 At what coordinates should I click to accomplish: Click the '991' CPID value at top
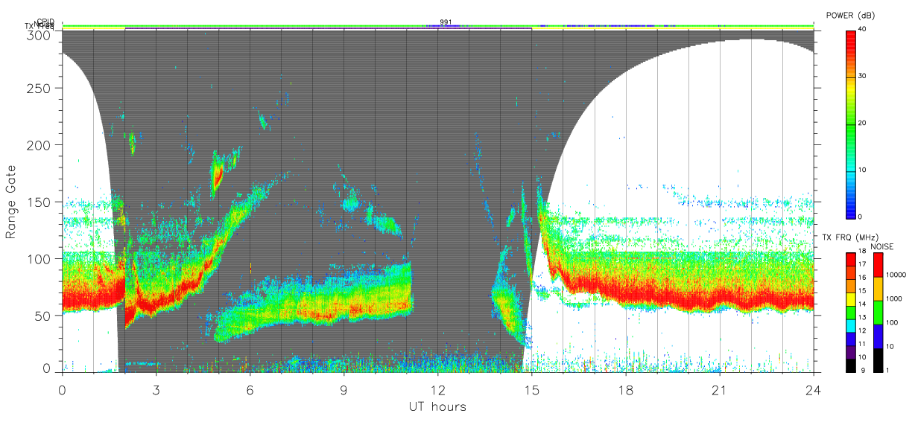tap(446, 22)
